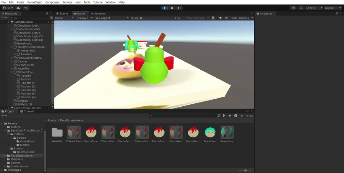The image size is (344, 173).
Task: Open the version control icon
Action: coord(26,8)
